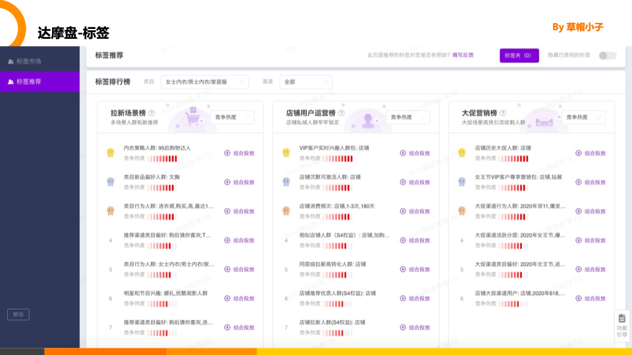Click the 大促营销榜 card title
Image resolution: width=632 pixels, height=355 pixels.
click(479, 113)
